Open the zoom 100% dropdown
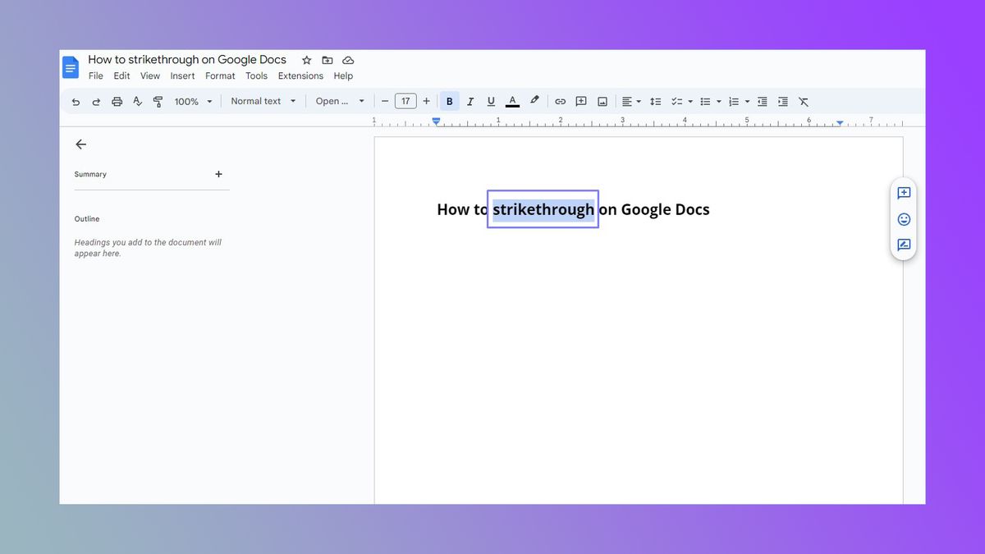The image size is (985, 554). (x=193, y=102)
